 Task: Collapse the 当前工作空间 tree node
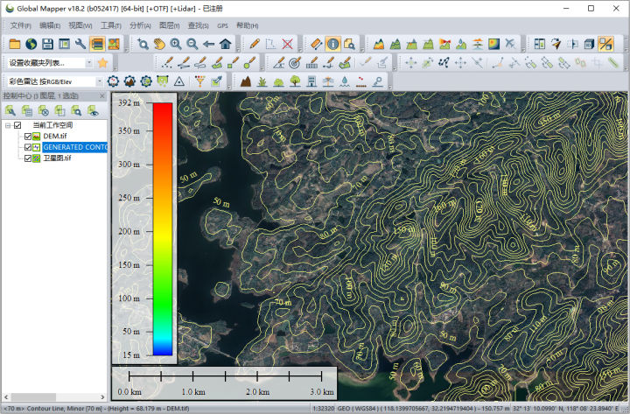pyautogui.click(x=7, y=125)
